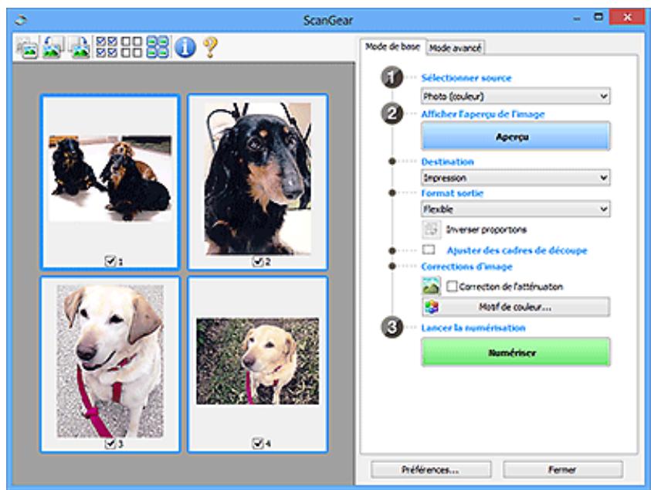The width and height of the screenshot is (651, 490).
Task: Expand the Destination dropdown showing Impression
Action: pos(515,178)
